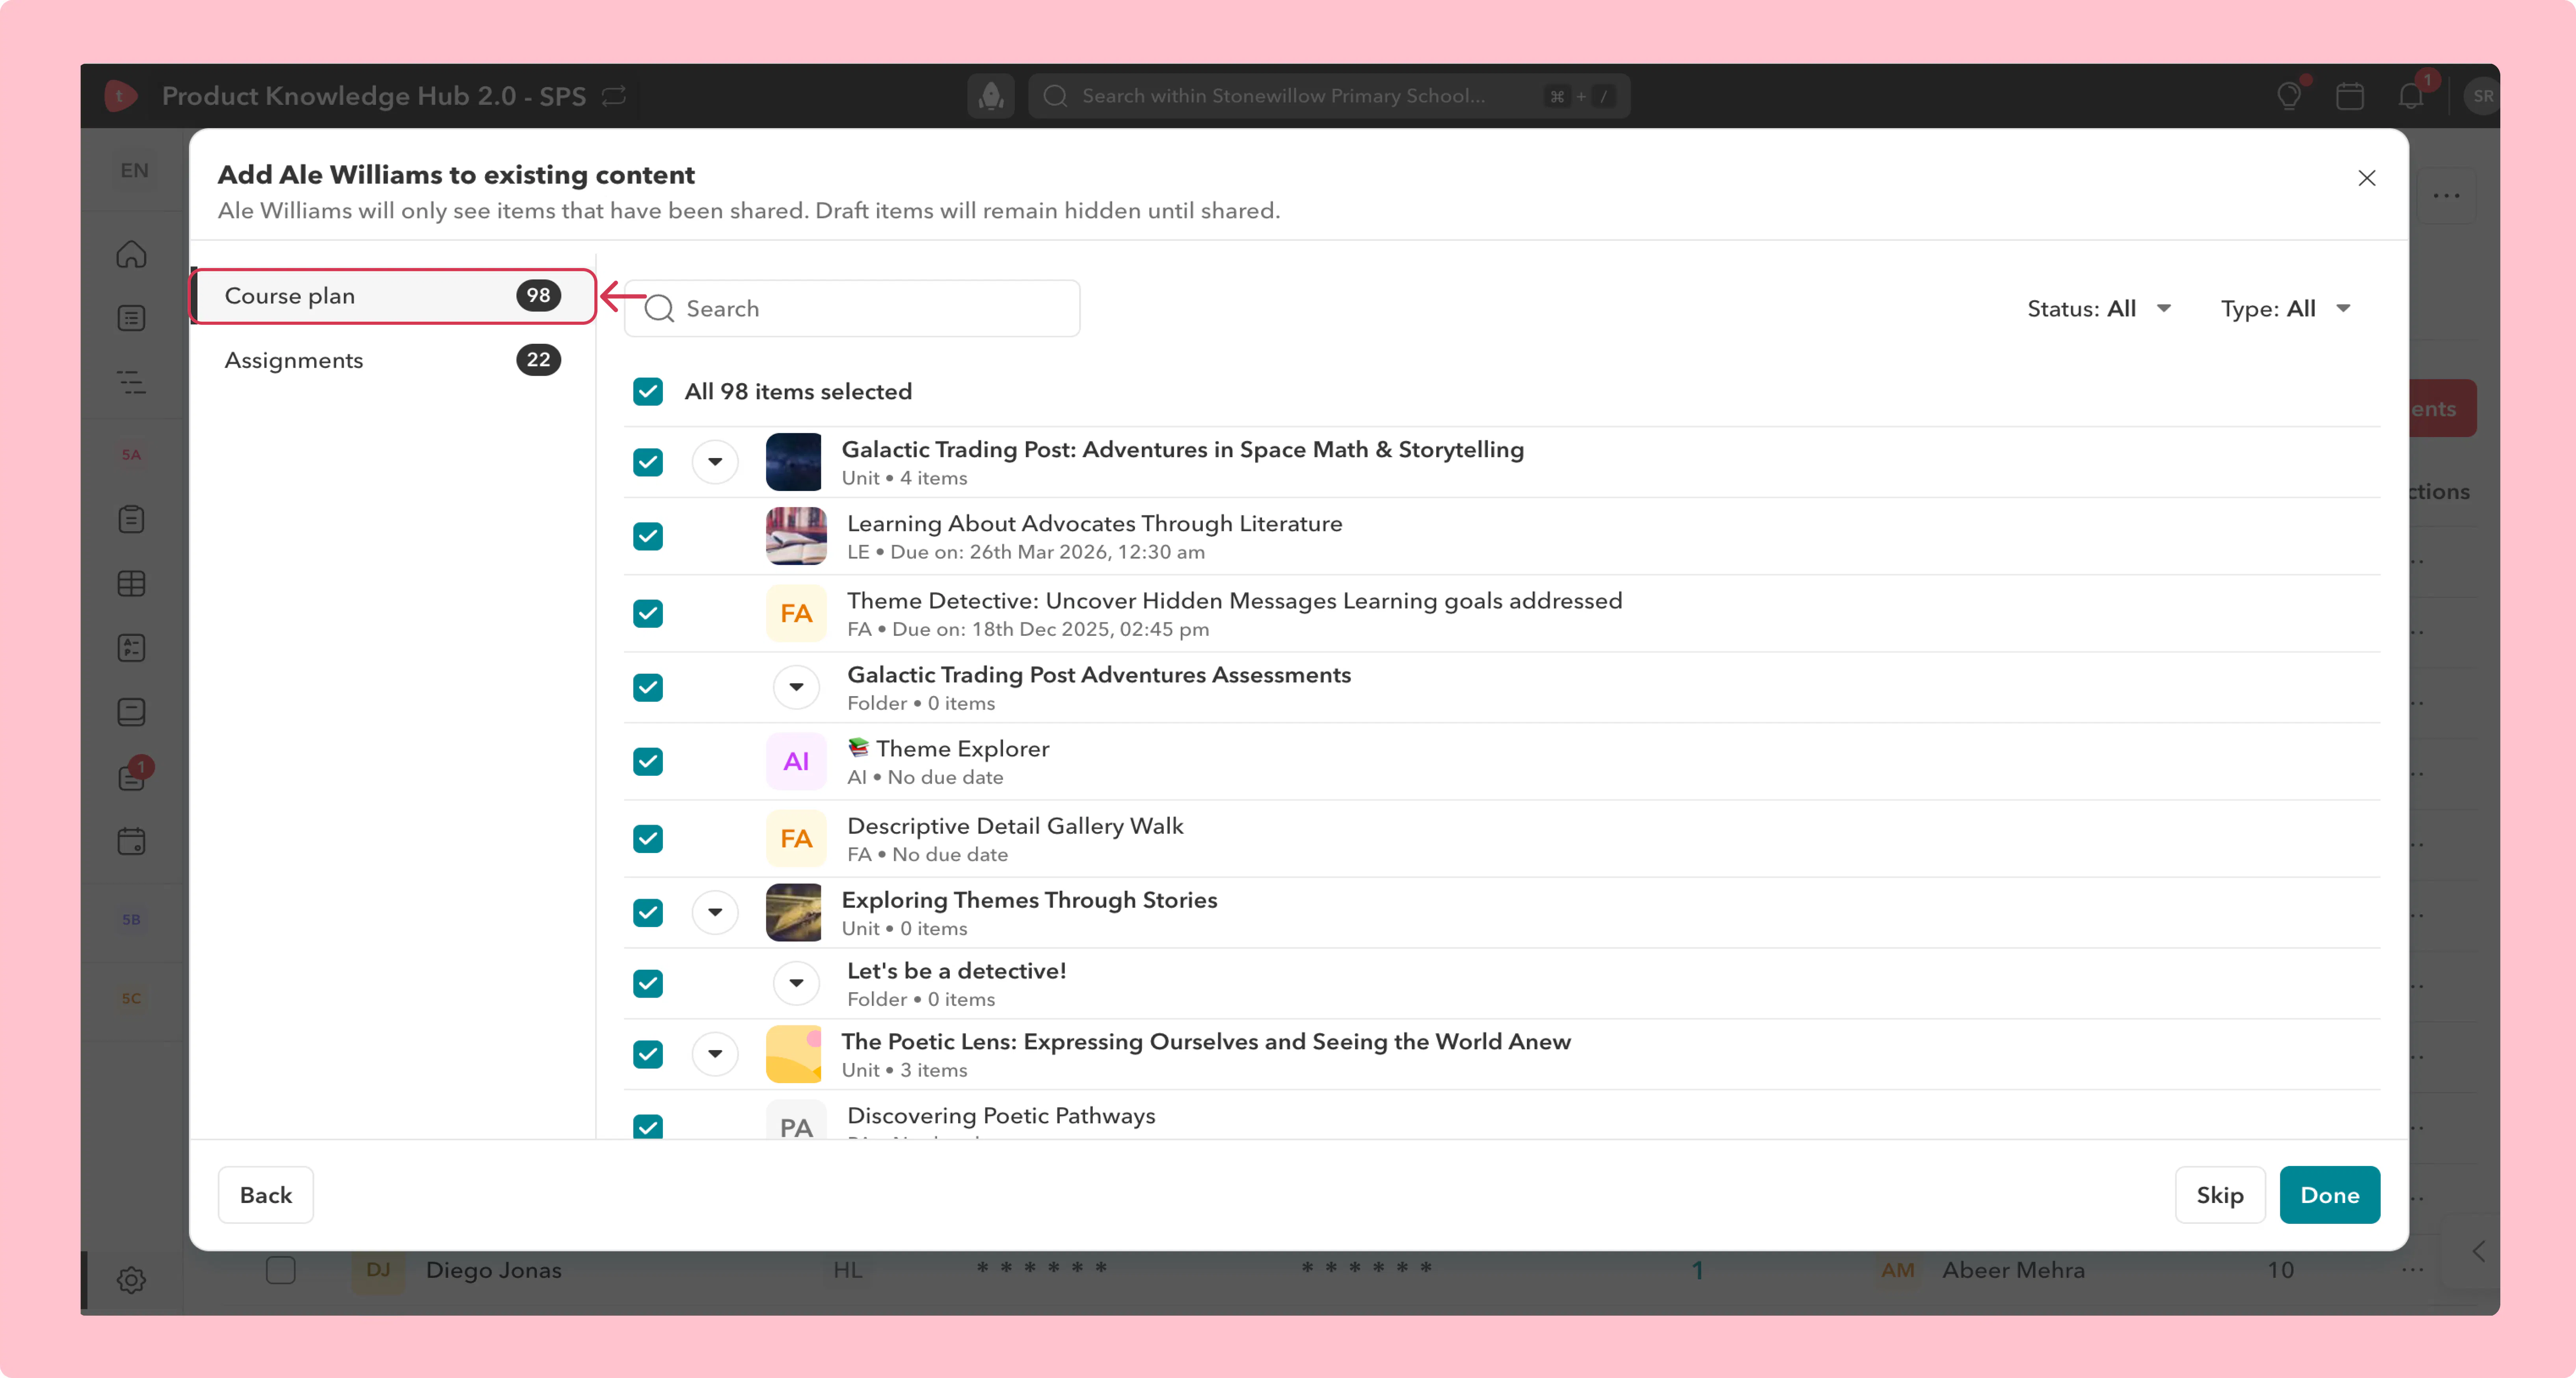Click the lightbulb tips icon in header
Screen dimensions: 2576x1378
[x=2289, y=96]
